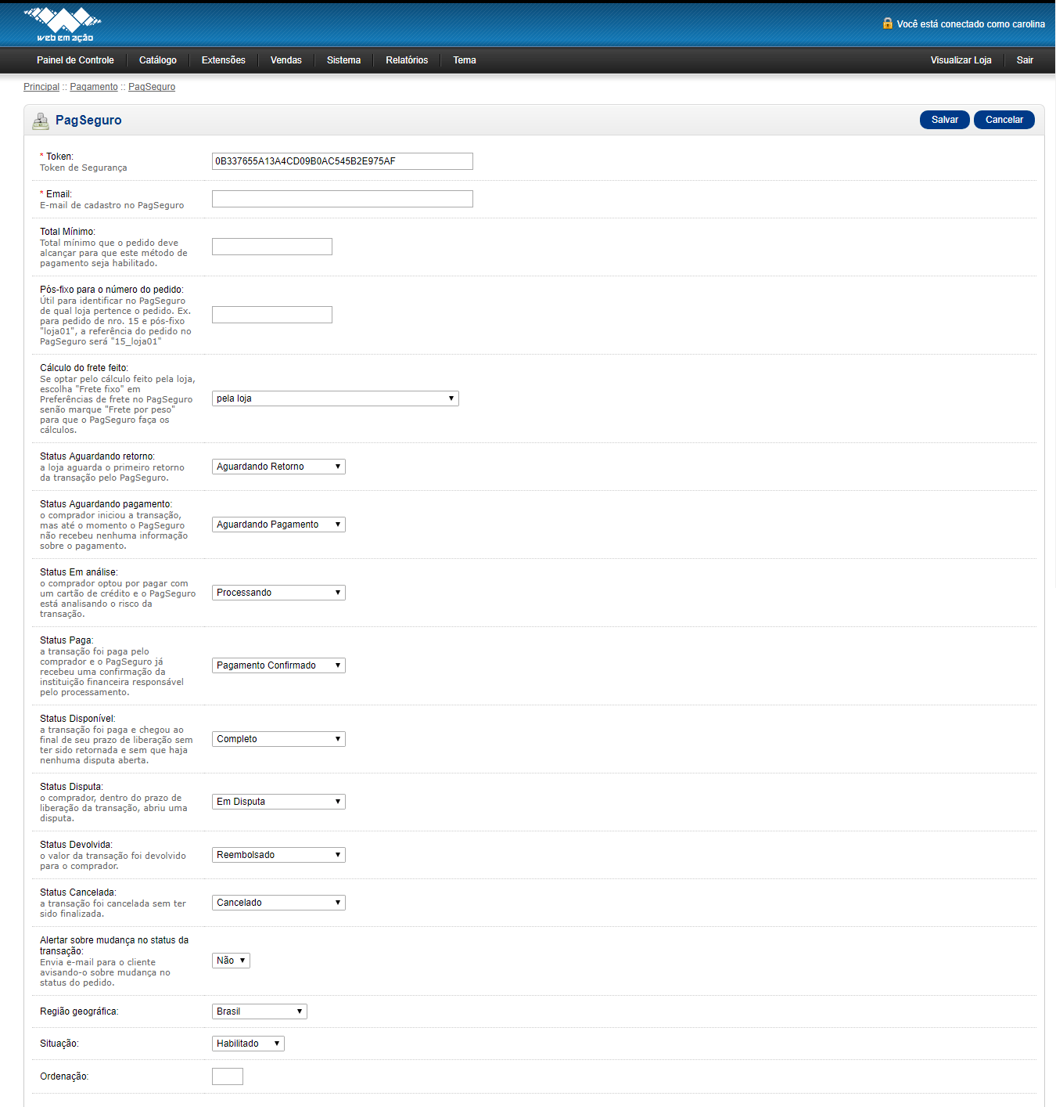1056x1107 pixels.
Task: Click the 'Ordenação:' label
Action: pos(64,1076)
